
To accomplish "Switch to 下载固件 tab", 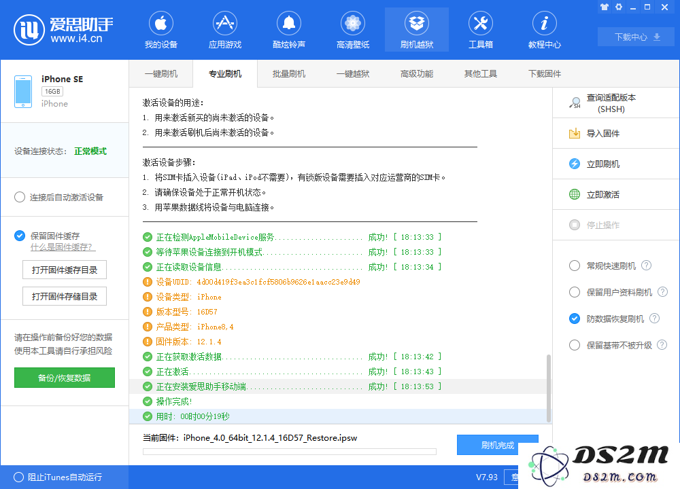I will point(544,73).
